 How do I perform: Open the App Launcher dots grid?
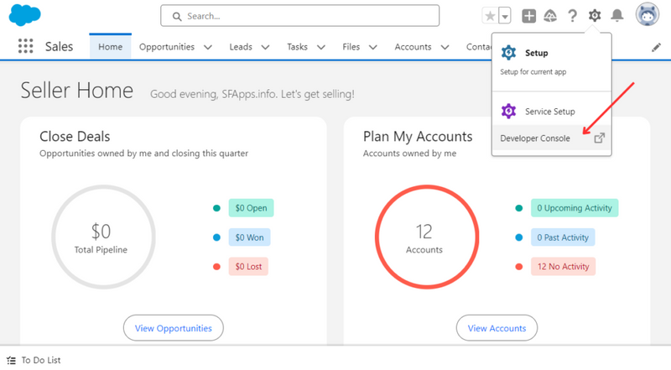pos(26,46)
